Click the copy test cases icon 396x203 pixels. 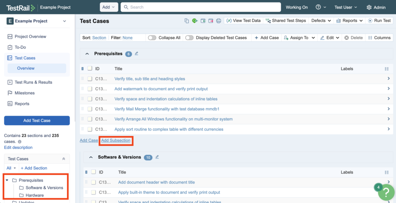(187, 21)
